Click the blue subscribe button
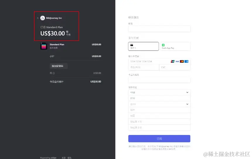Image resolution: width=252 pixels, height=159 pixels. [x=159, y=138]
